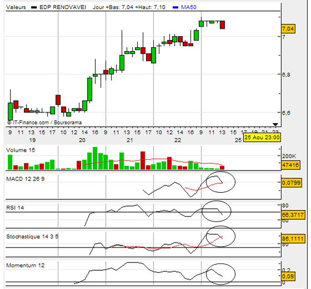311x289 pixels.
Task: Click the 86,1111 stochastic value tag
Action: [x=293, y=239]
